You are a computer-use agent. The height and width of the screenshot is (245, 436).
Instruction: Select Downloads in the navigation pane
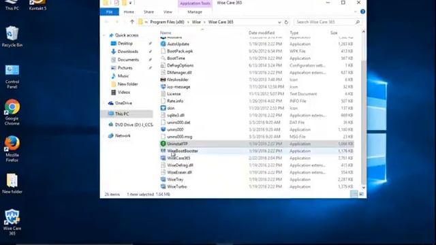127,52
